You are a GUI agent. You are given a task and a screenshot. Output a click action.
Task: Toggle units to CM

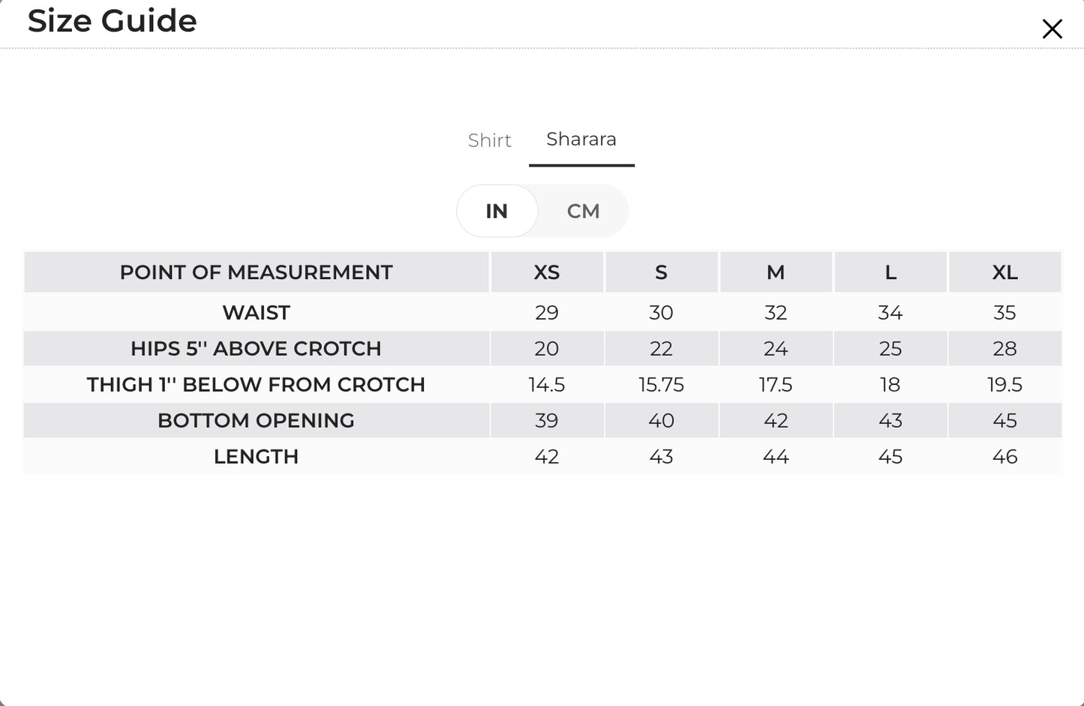(x=583, y=211)
